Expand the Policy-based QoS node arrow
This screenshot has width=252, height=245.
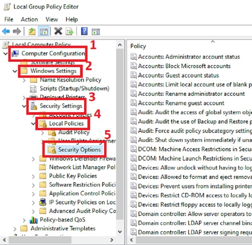coord(24,220)
